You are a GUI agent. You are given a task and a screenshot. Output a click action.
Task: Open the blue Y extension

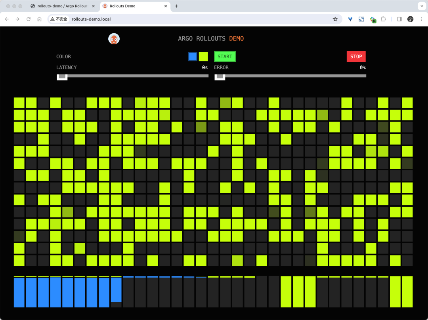click(350, 19)
